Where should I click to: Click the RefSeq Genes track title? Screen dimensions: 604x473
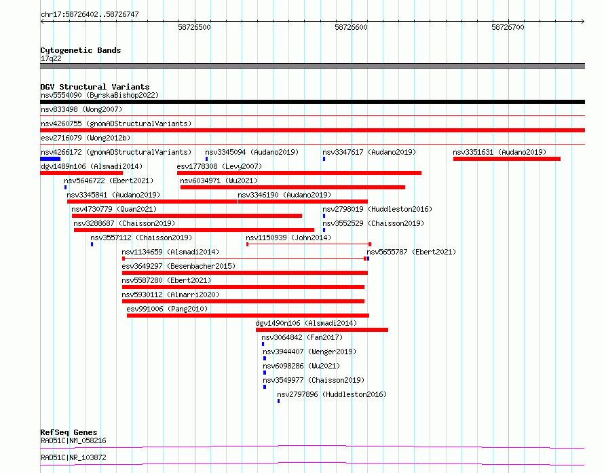[69, 432]
